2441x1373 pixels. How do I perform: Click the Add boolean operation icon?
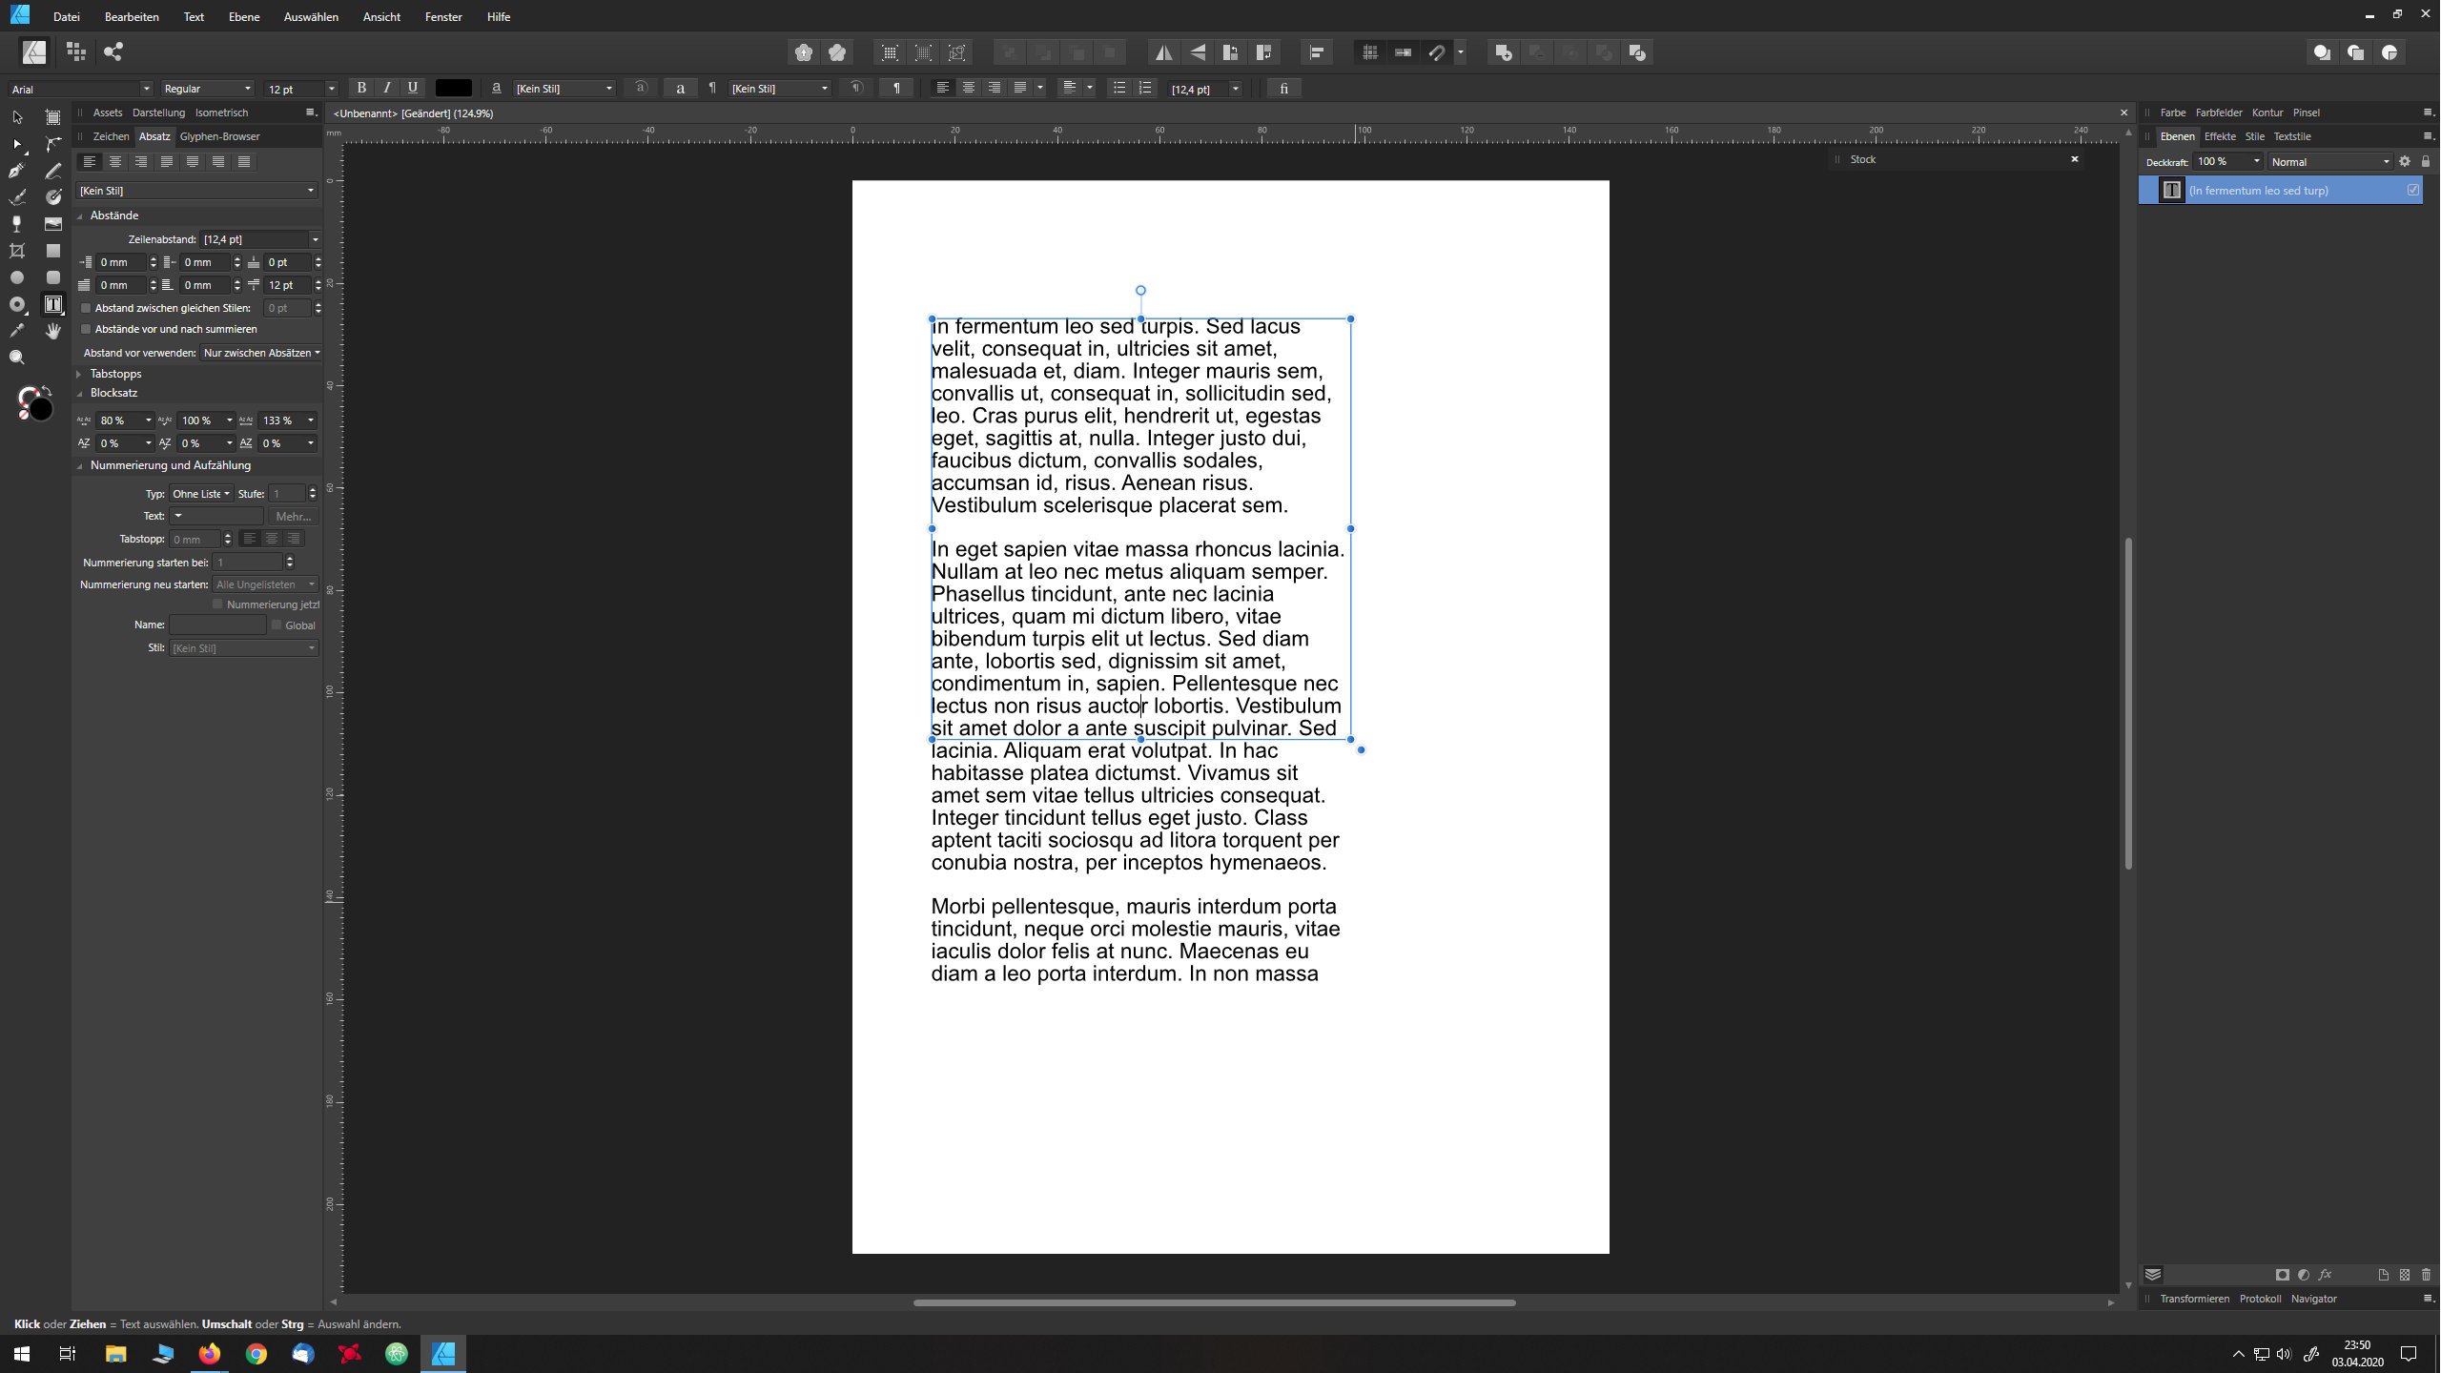1504,52
